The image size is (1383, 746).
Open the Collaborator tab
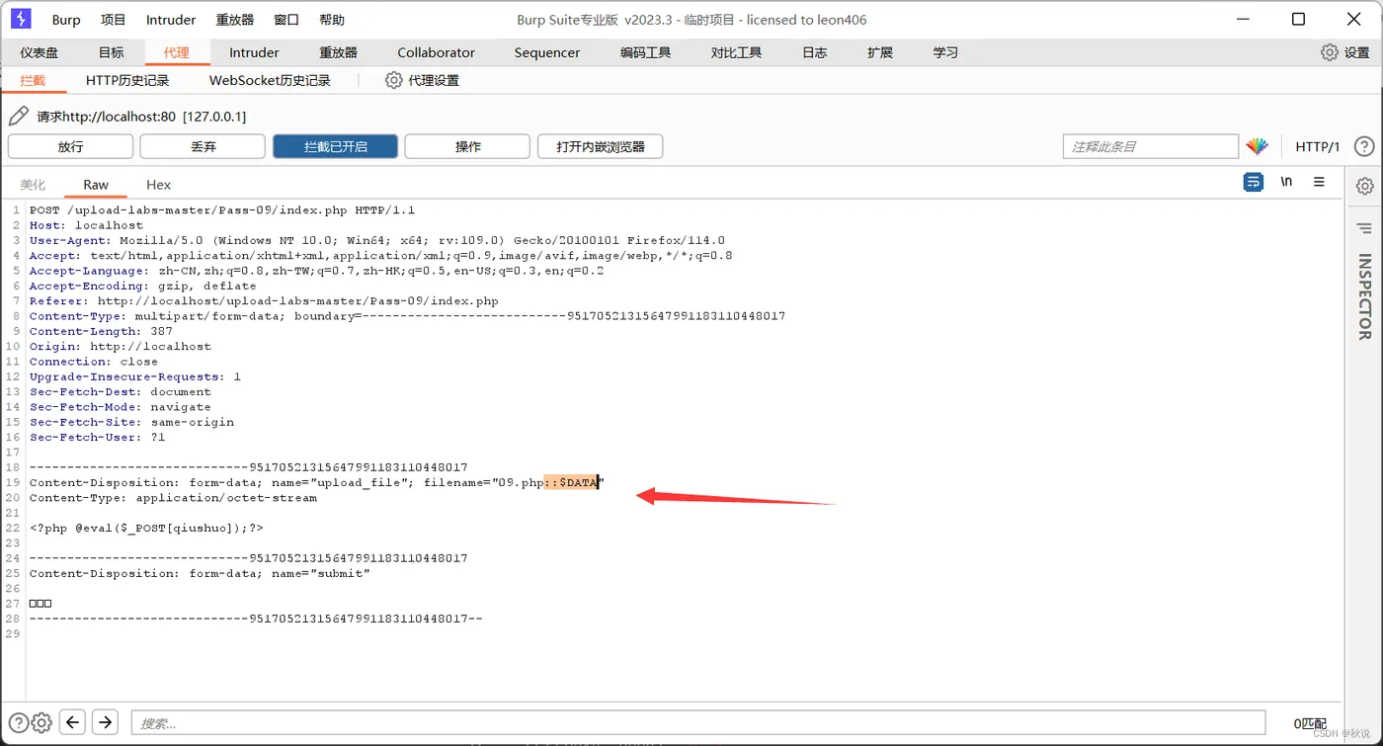tap(436, 52)
